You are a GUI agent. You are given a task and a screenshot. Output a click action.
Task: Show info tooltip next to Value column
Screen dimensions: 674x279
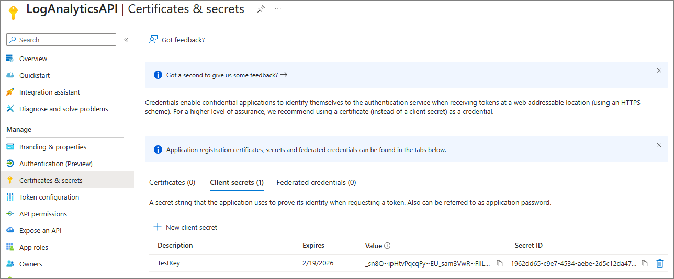pos(387,246)
